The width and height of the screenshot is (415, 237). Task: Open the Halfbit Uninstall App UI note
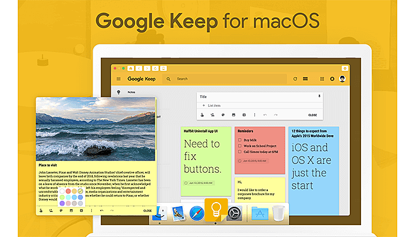[x=206, y=161]
